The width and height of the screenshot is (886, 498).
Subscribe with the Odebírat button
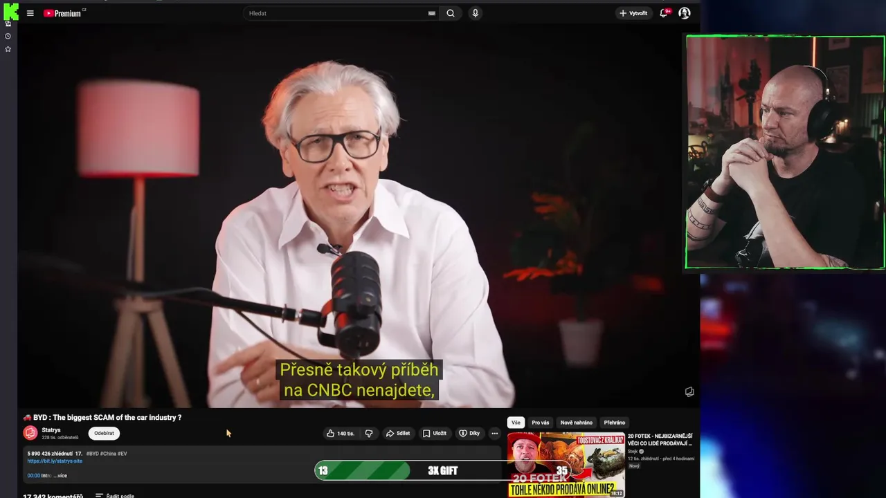click(x=104, y=433)
